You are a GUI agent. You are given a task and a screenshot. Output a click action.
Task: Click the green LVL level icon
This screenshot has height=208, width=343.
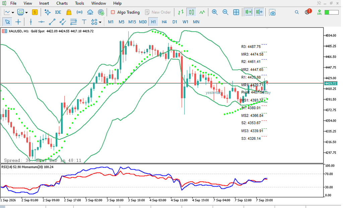click(319, 12)
